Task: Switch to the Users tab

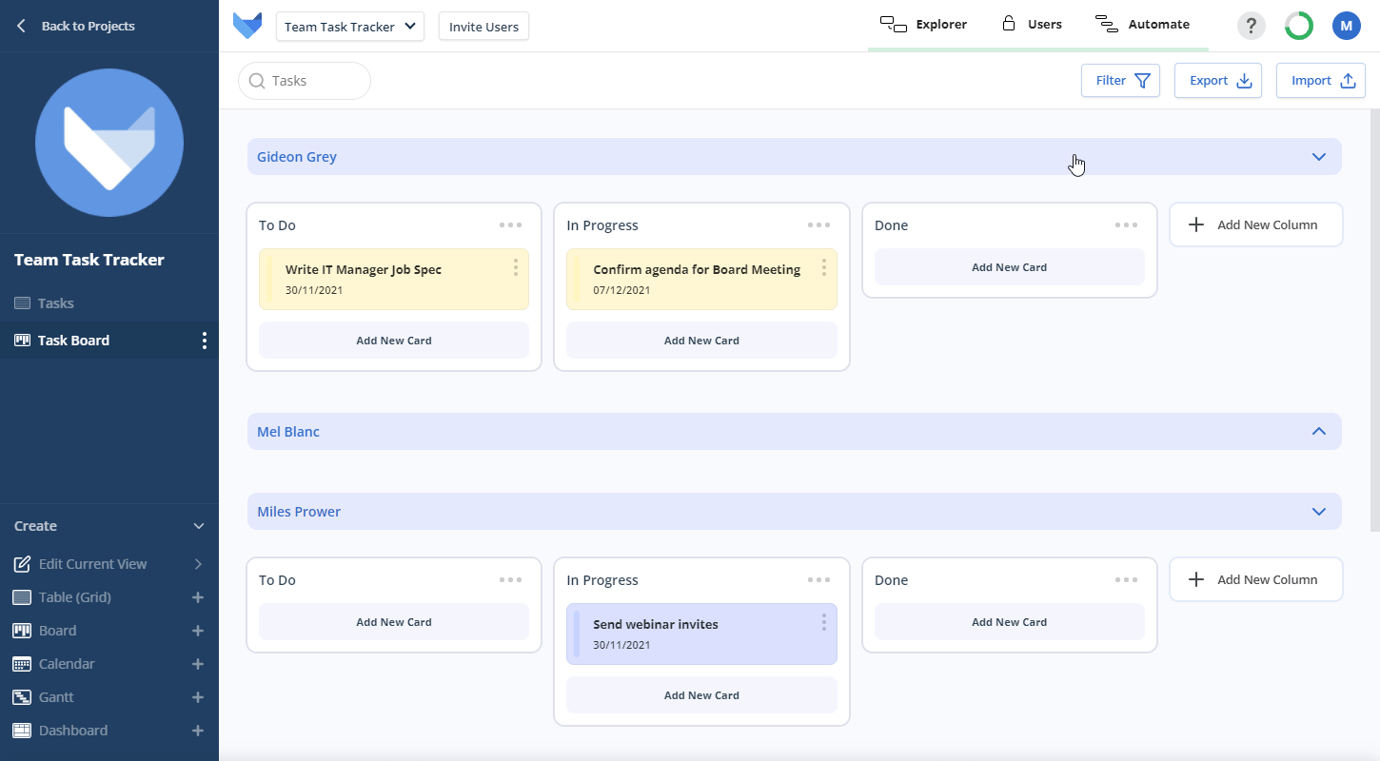Action: tap(1032, 25)
